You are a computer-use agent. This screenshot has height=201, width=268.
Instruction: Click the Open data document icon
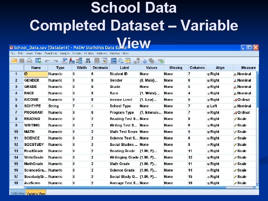(x=15, y=61)
